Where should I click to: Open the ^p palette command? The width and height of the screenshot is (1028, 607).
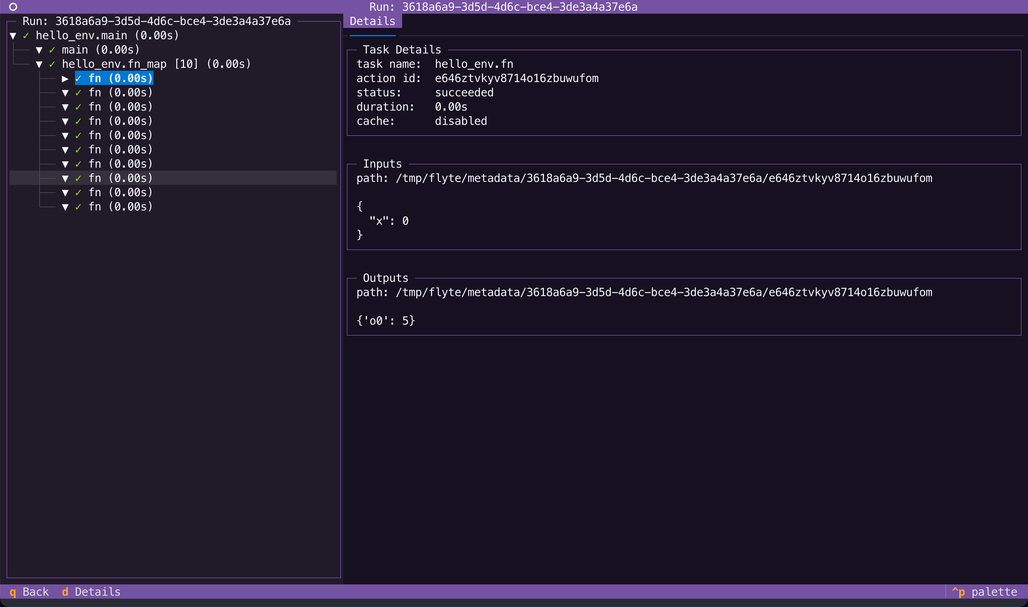[984, 592]
